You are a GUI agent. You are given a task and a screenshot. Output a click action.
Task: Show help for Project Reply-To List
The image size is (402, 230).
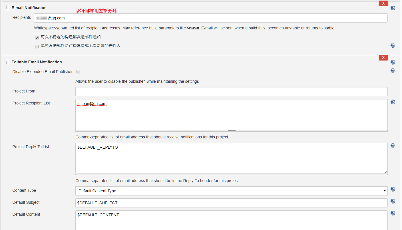pos(393,146)
